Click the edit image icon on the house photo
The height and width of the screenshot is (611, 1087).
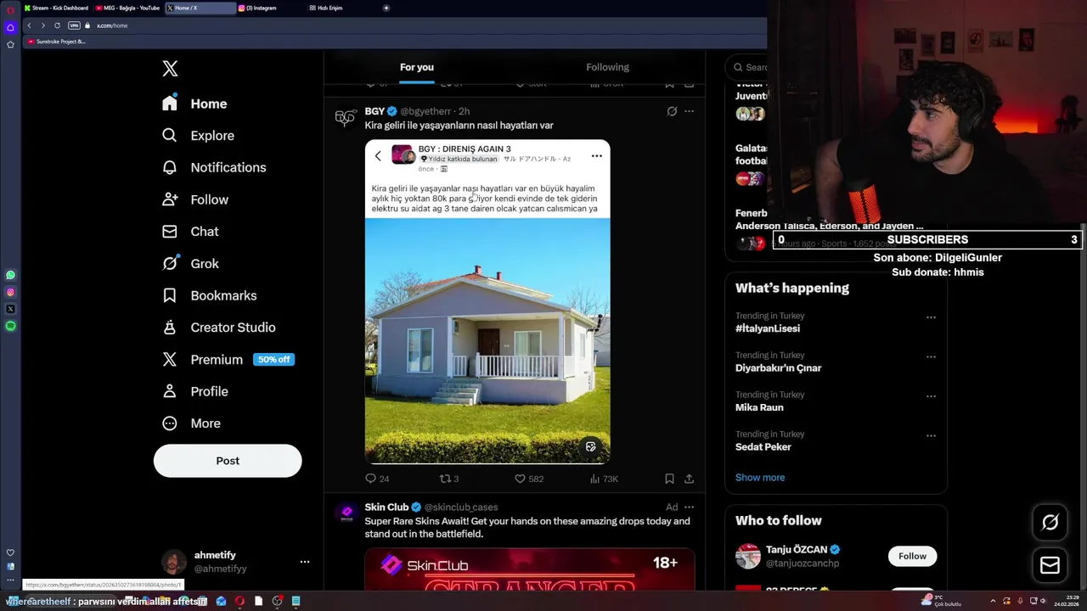pos(591,446)
